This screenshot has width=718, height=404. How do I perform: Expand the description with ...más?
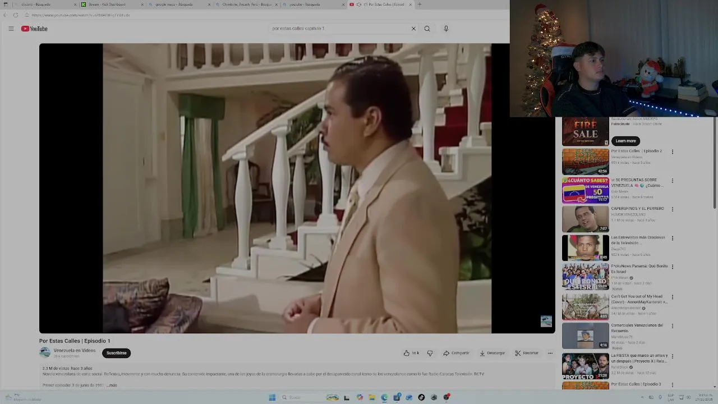[x=112, y=385]
